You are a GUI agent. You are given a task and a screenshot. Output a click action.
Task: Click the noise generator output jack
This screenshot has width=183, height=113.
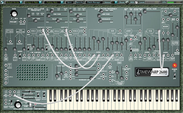pyautogui.click(x=66, y=72)
